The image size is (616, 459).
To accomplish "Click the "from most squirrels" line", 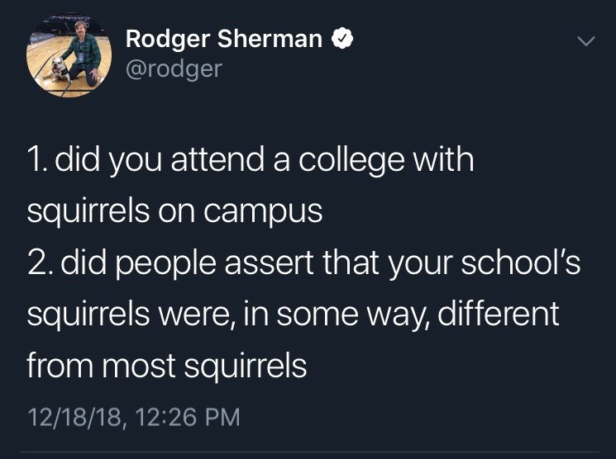I will click(x=166, y=366).
